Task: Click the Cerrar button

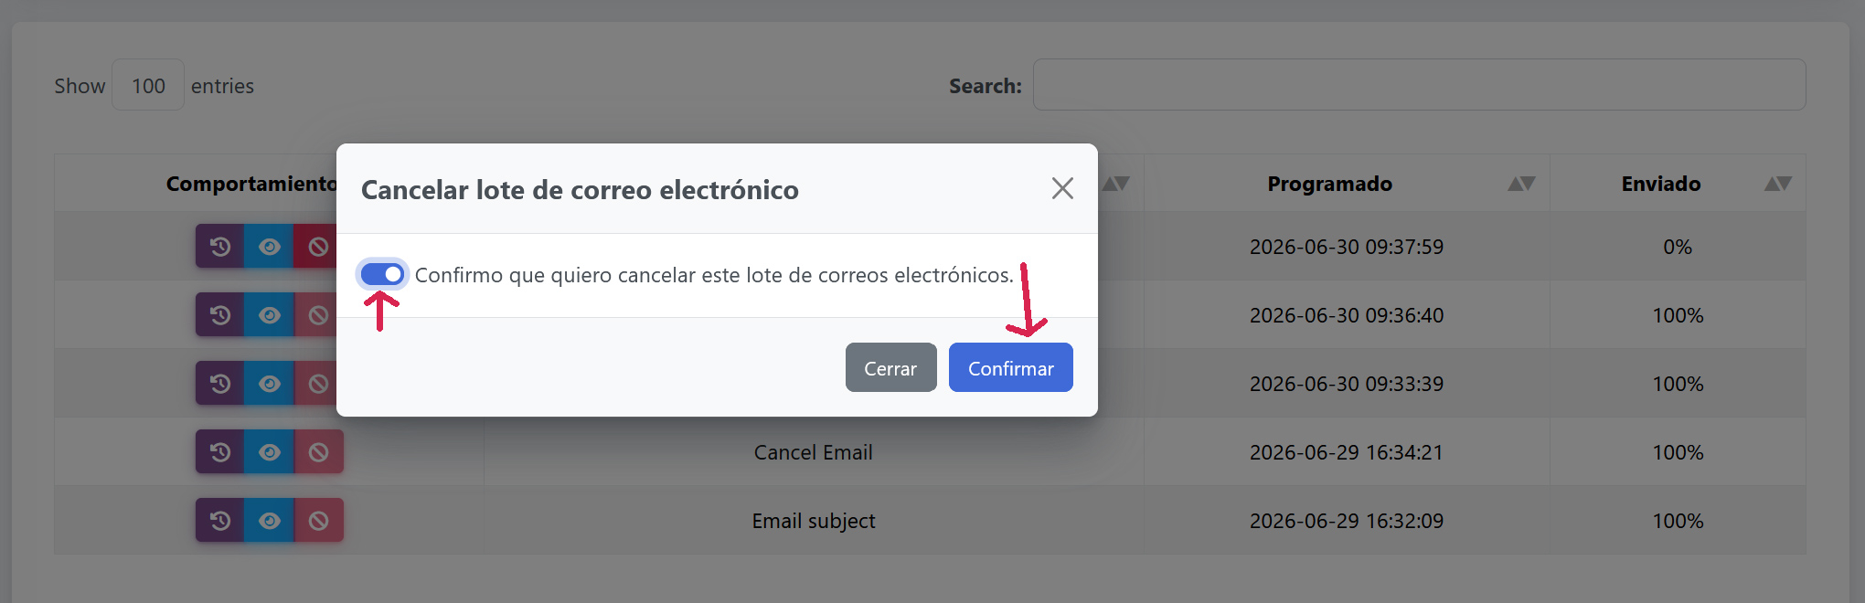Action: click(890, 367)
